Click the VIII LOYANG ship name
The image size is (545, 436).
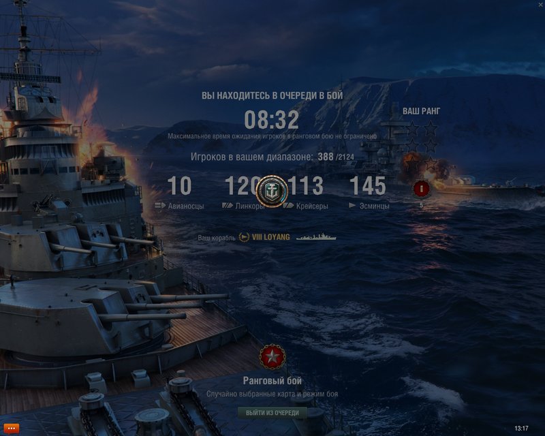point(270,237)
